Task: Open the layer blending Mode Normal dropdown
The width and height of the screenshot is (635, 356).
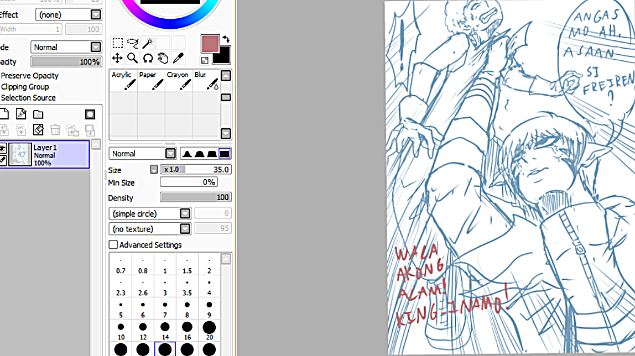Action: point(66,47)
